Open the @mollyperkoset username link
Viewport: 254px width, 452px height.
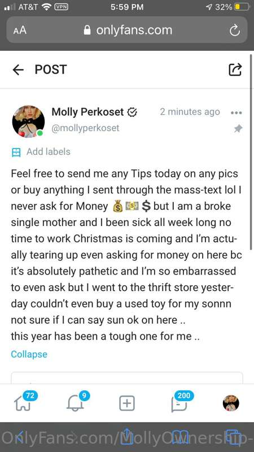pyautogui.click(x=85, y=128)
